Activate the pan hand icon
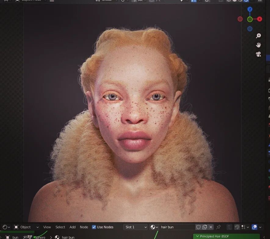 (258, 45)
